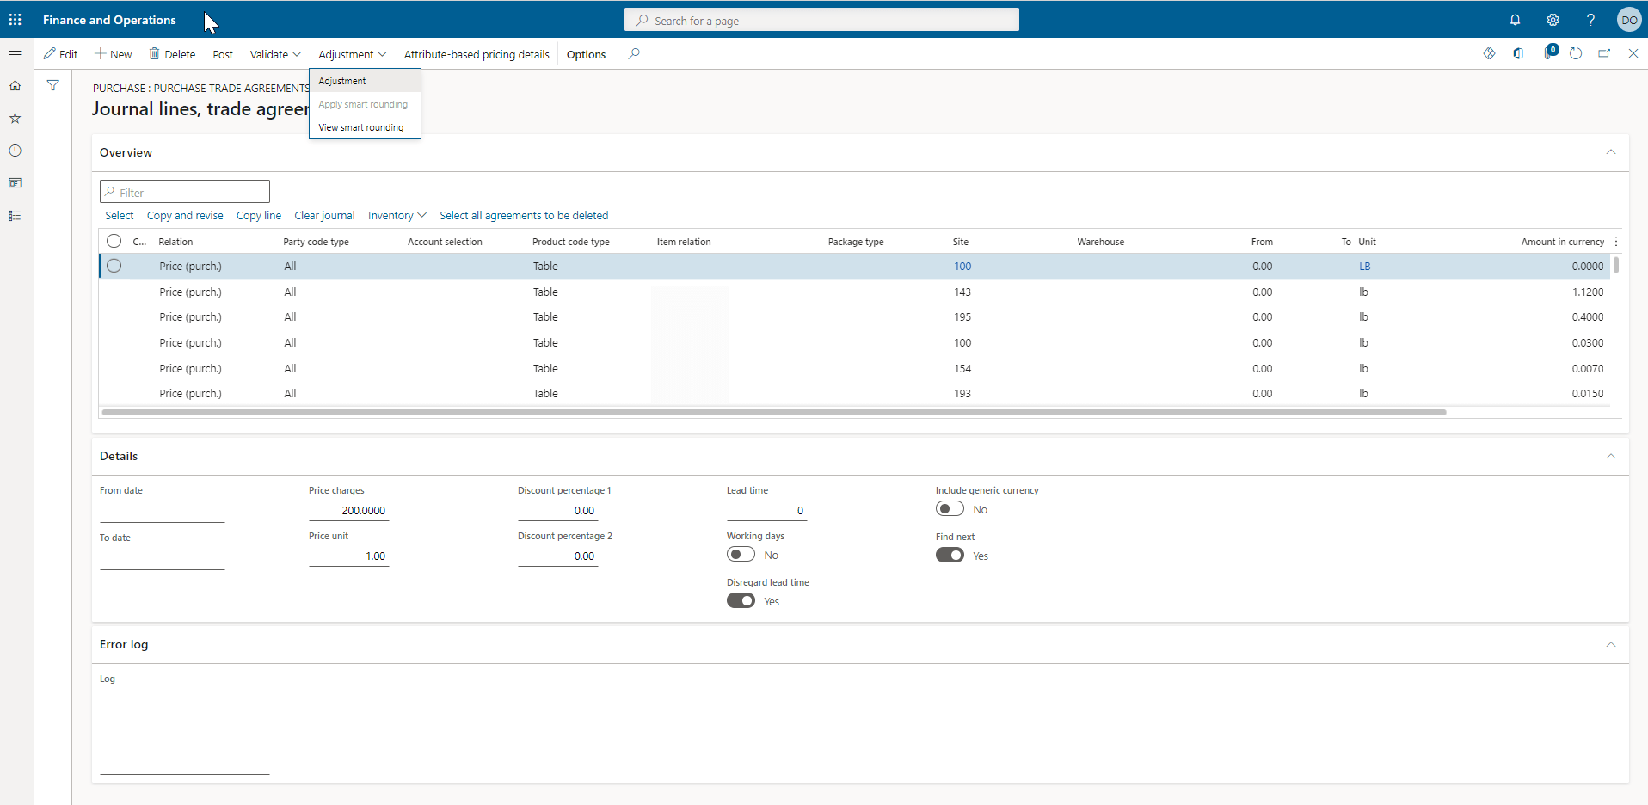Click the Clear journal link
The image size is (1648, 805).
(x=323, y=215)
